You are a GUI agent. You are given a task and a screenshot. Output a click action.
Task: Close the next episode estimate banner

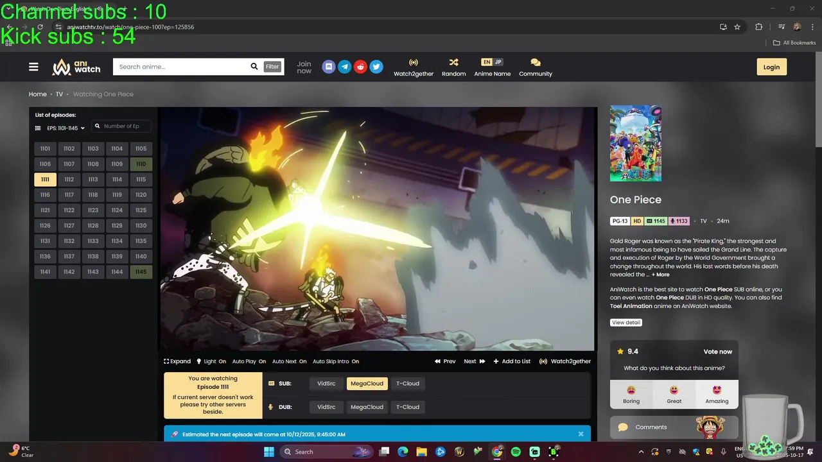(581, 434)
